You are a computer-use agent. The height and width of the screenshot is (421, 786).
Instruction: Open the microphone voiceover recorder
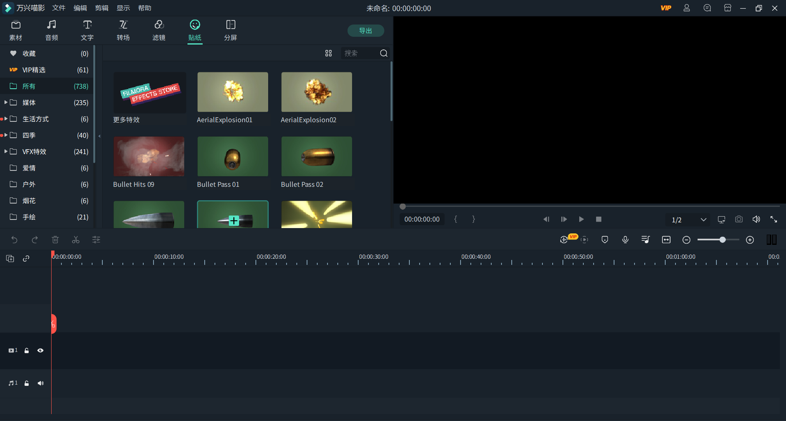(625, 240)
